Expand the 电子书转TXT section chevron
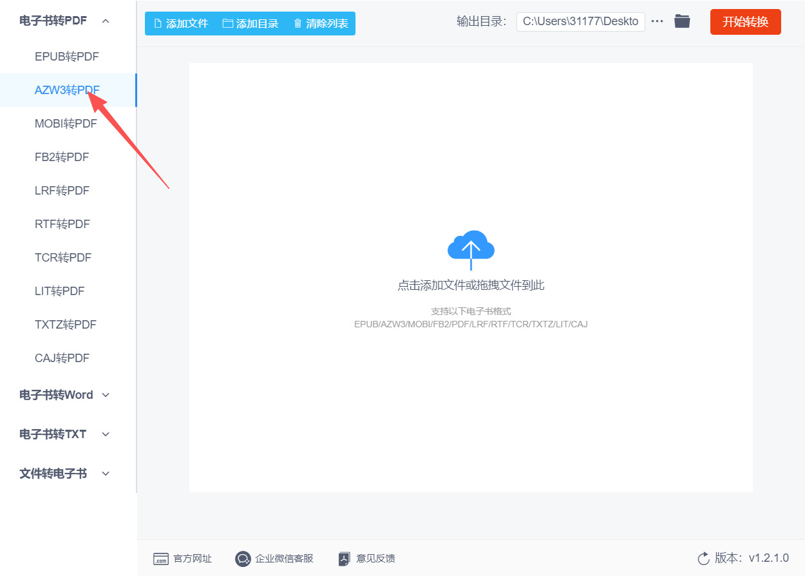805x576 pixels. tap(106, 434)
